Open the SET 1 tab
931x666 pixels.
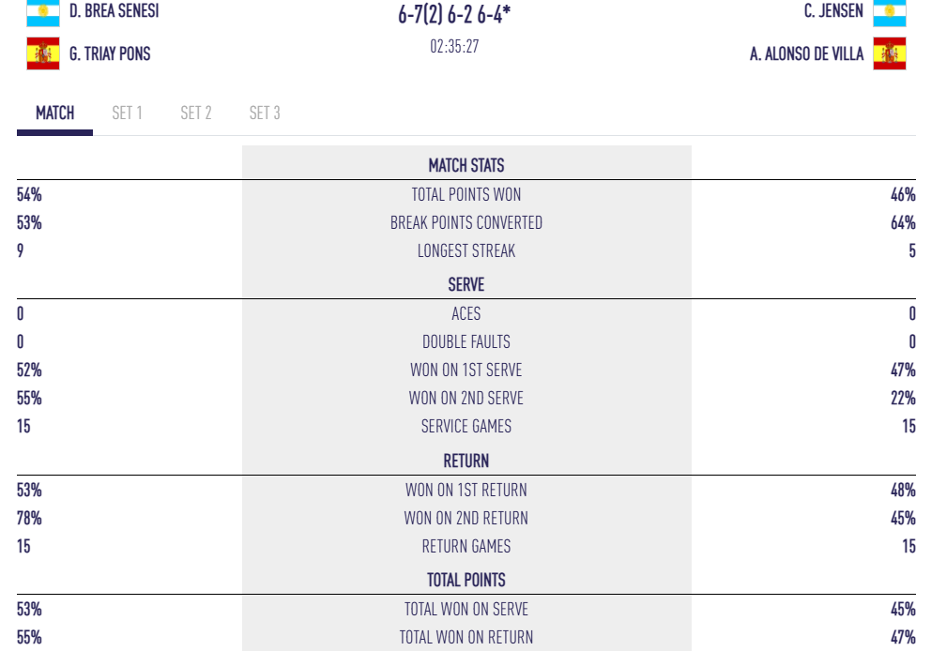click(127, 114)
